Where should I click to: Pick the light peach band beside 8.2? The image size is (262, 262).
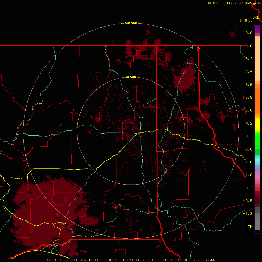point(257,60)
